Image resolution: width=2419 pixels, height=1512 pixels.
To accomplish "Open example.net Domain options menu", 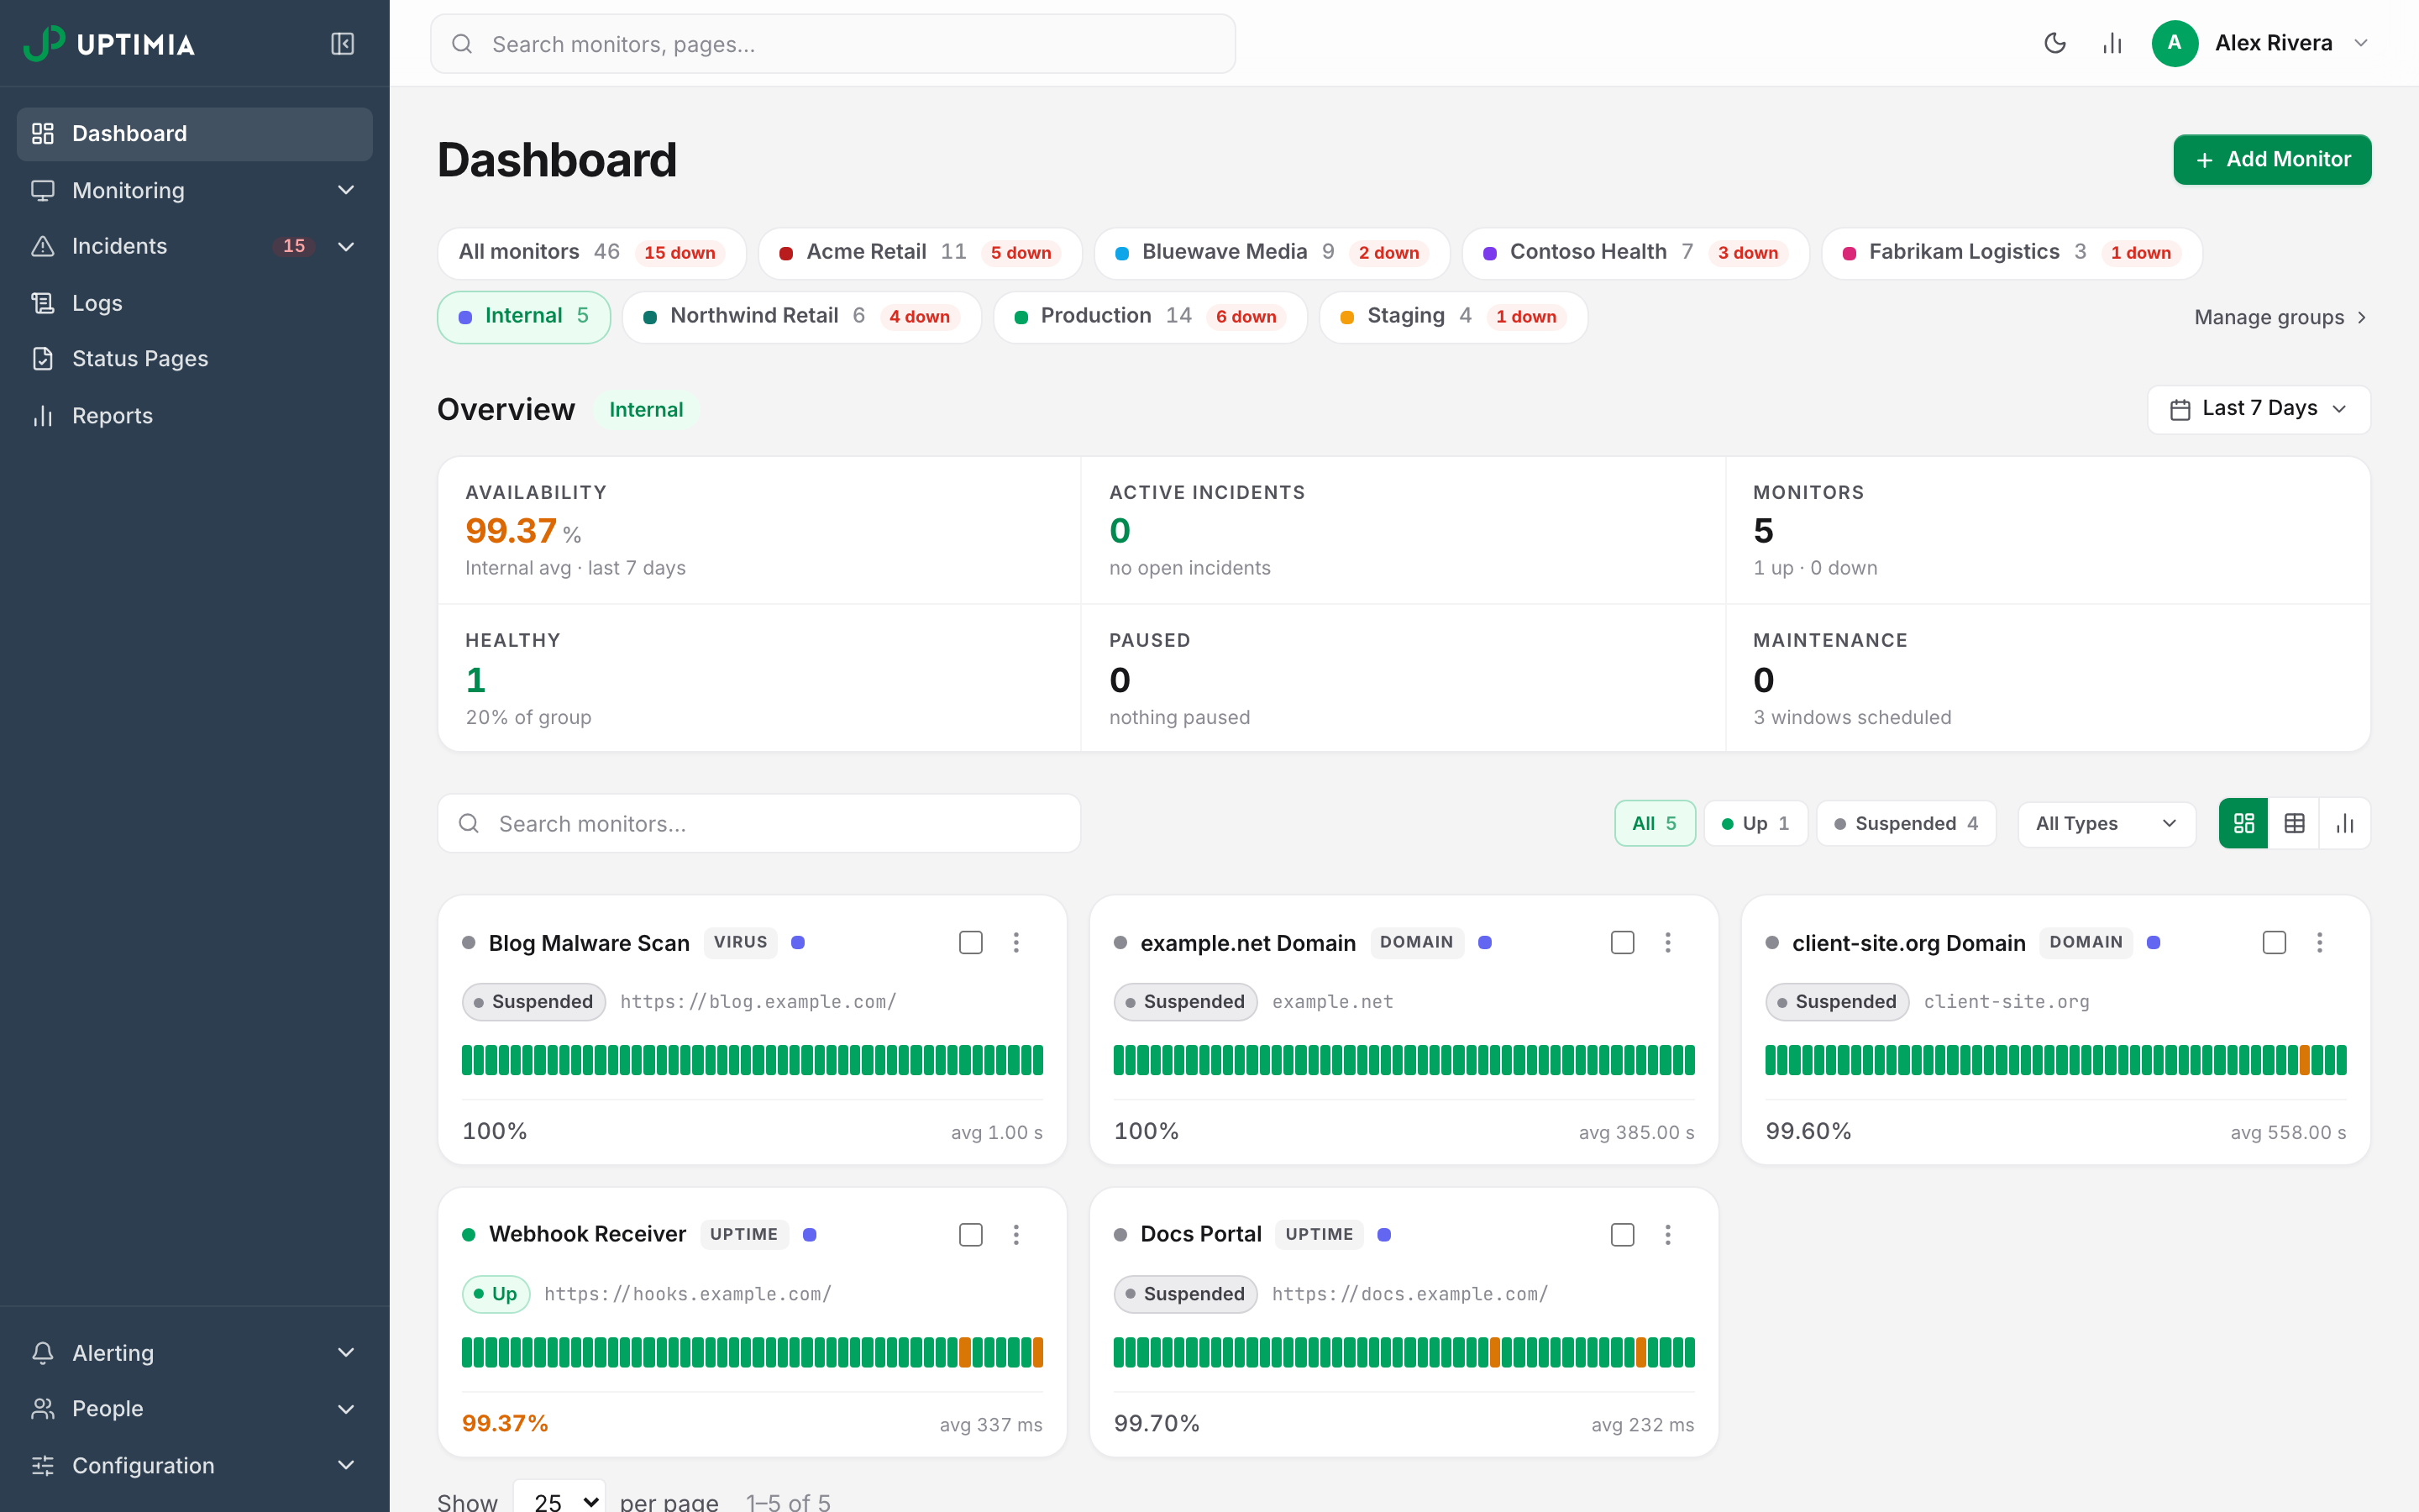I will tap(1667, 942).
